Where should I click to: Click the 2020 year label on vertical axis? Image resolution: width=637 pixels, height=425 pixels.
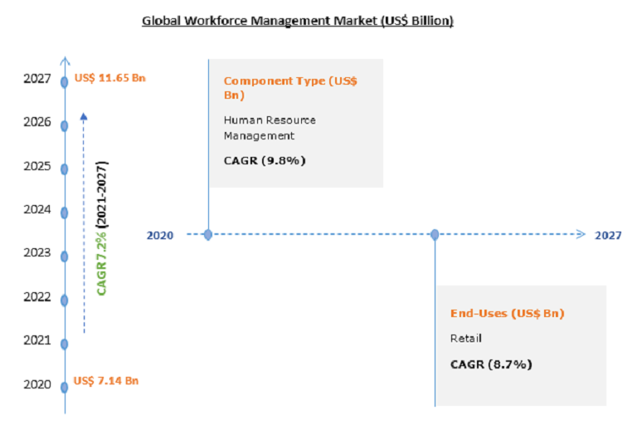click(x=37, y=384)
